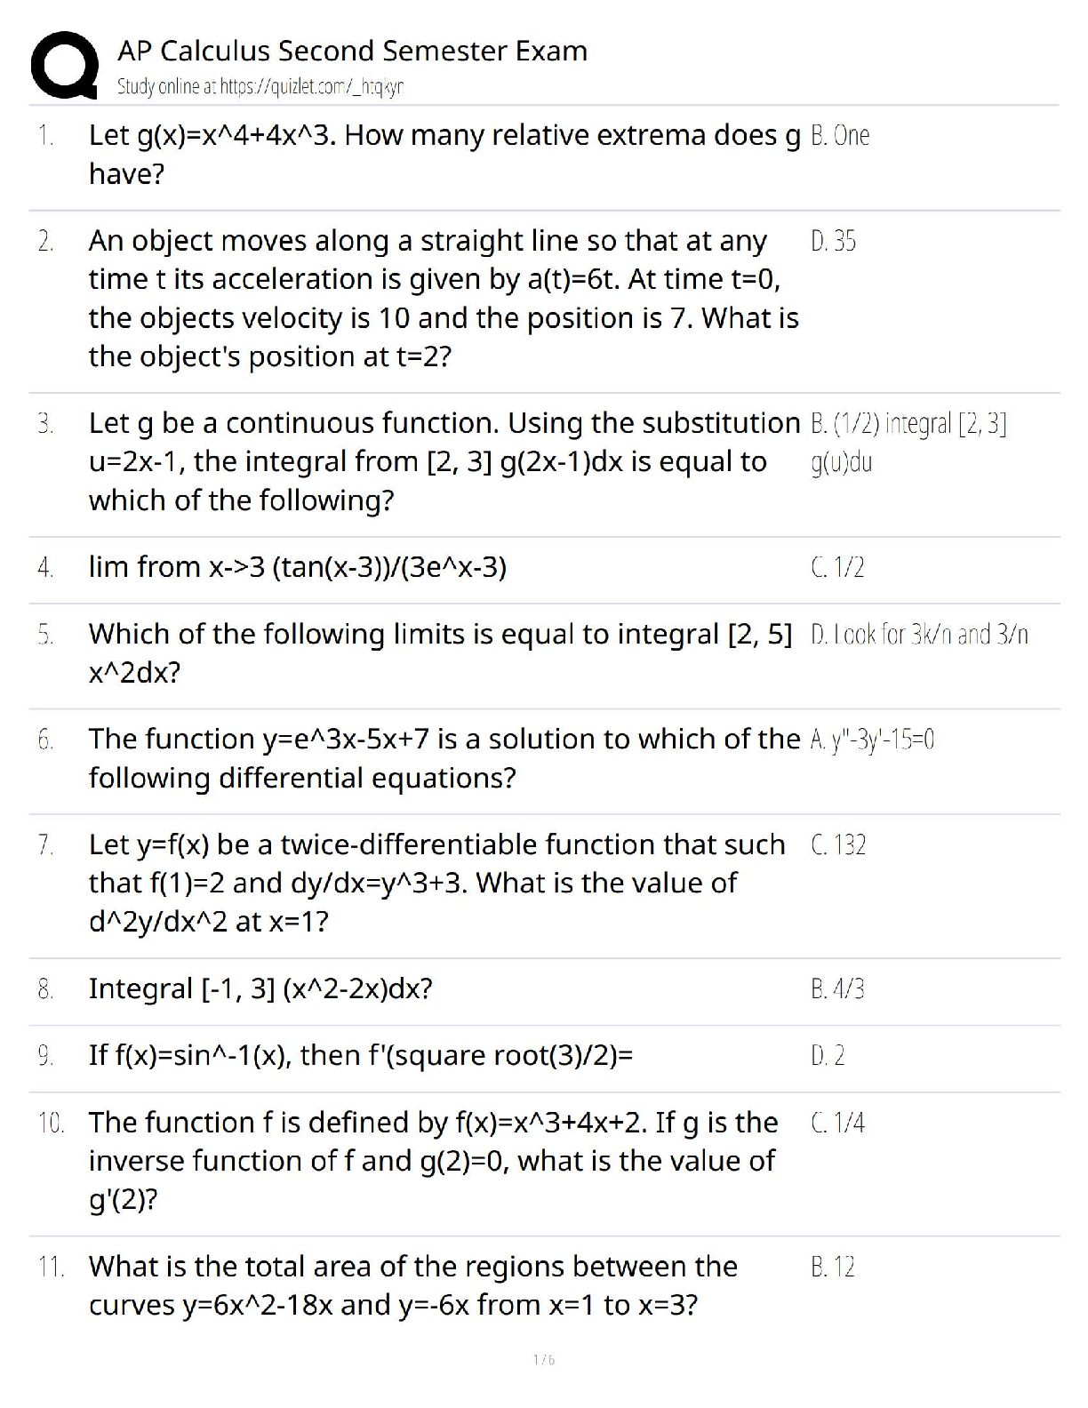Click the page number 1/6 indicator

(544, 1359)
